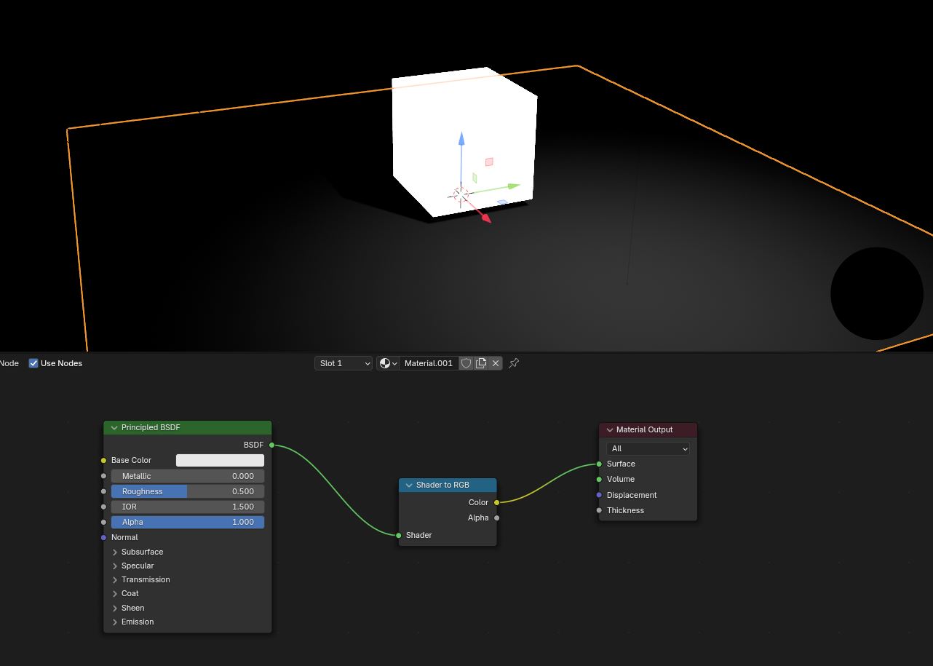Open the Node menu
Viewport: 933px width, 666px height.
tap(9, 363)
